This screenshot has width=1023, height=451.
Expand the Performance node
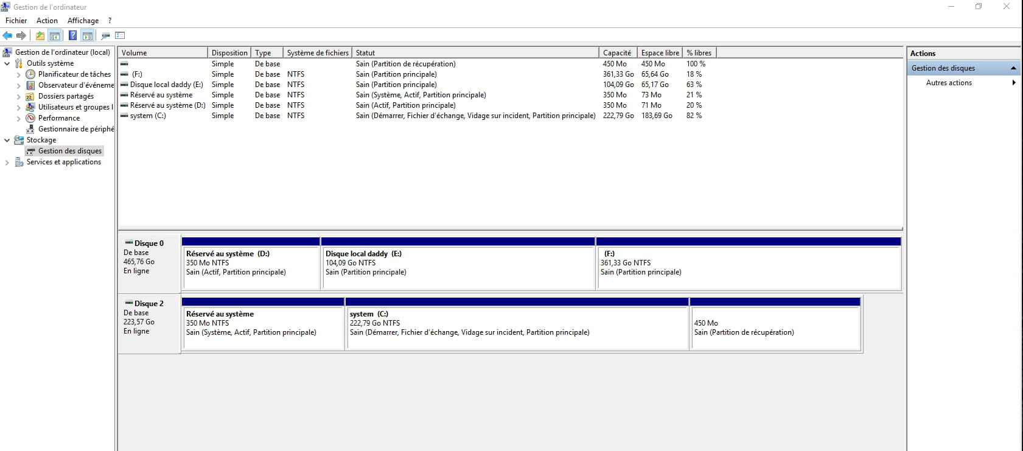coord(18,119)
